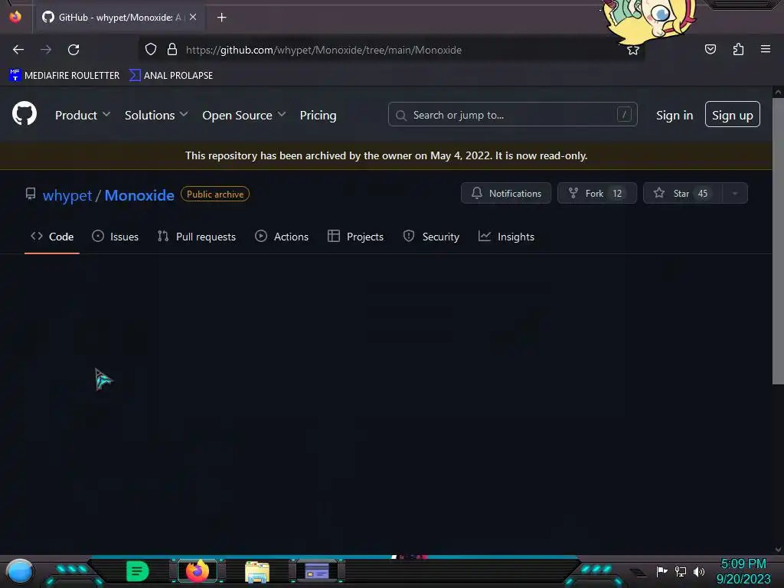Open the green notes app in taskbar
Image resolution: width=784 pixels, height=588 pixels.
click(x=138, y=571)
